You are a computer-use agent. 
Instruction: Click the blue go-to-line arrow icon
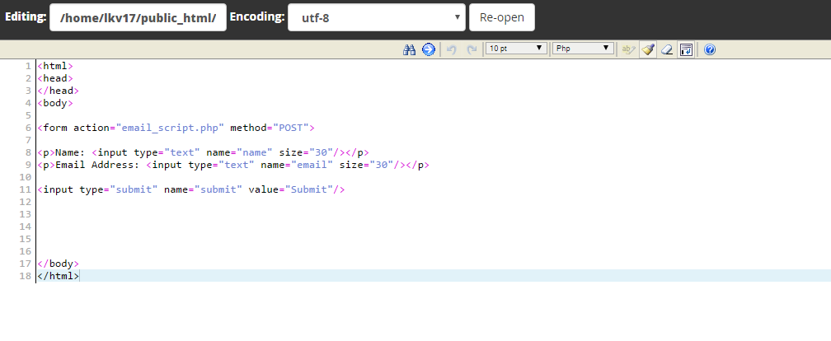(428, 49)
